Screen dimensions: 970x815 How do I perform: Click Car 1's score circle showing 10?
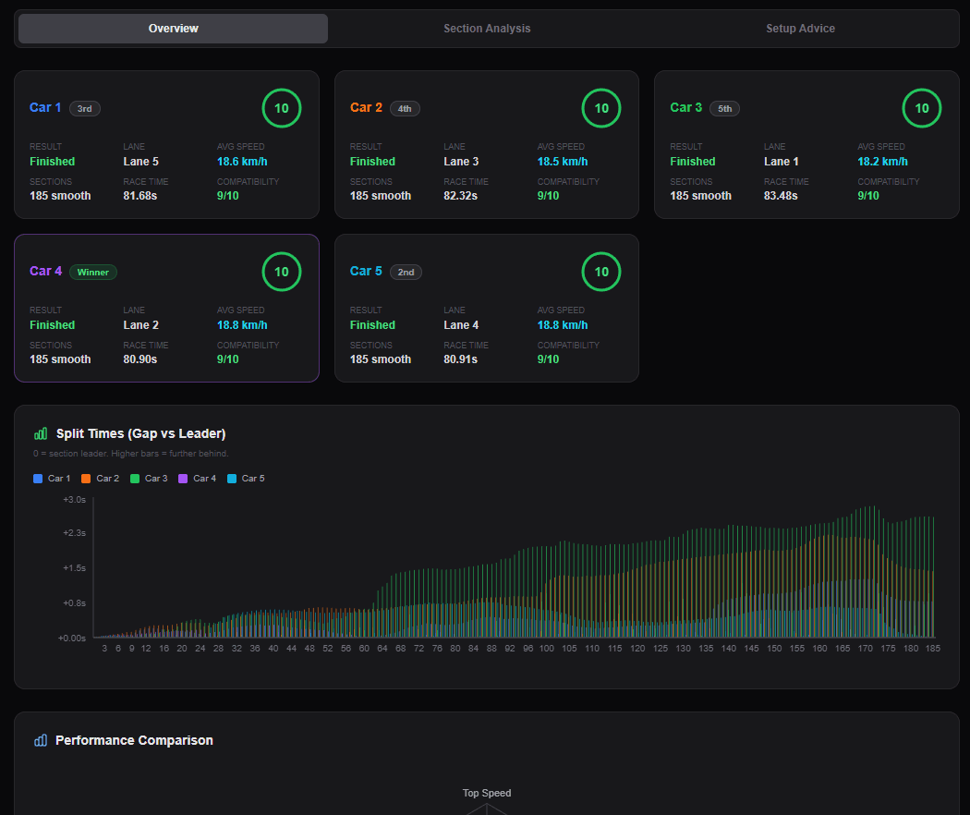(x=281, y=108)
